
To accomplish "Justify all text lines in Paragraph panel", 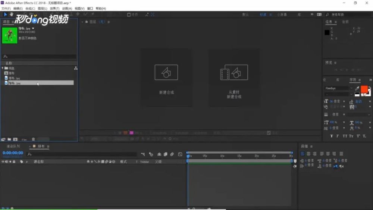I will 341,154.
